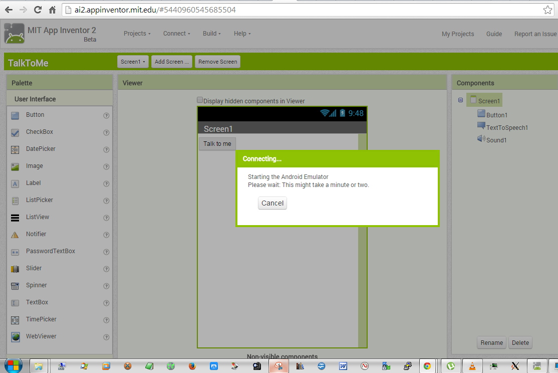Image resolution: width=558 pixels, height=373 pixels.
Task: Open the Build menu
Action: pos(212,34)
